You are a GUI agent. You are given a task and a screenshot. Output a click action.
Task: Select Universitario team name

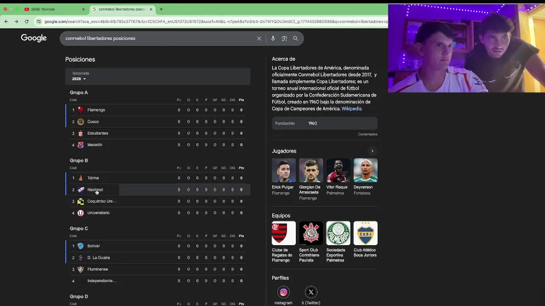point(98,212)
